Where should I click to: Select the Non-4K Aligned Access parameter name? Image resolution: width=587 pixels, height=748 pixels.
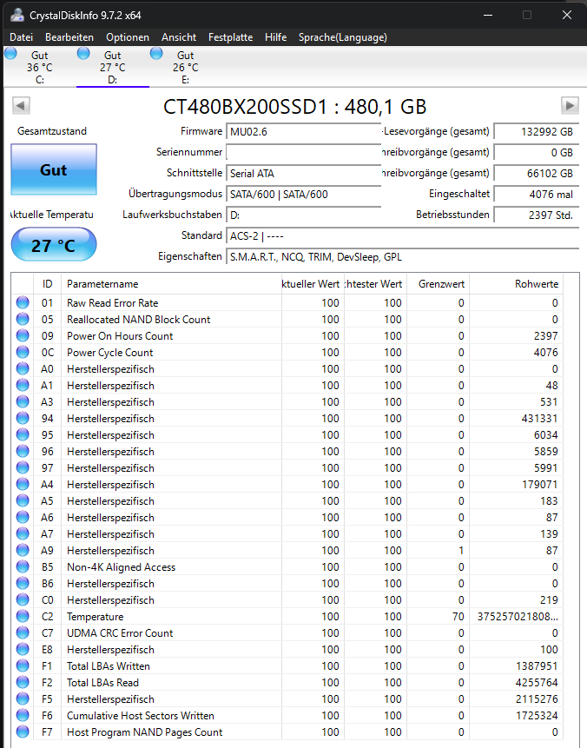[x=121, y=567]
